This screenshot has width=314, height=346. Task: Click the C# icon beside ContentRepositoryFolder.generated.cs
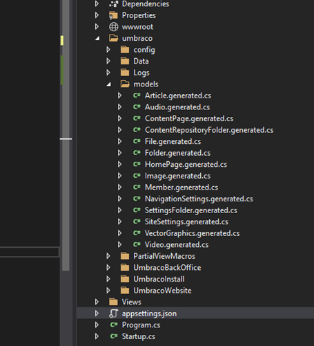(x=137, y=130)
